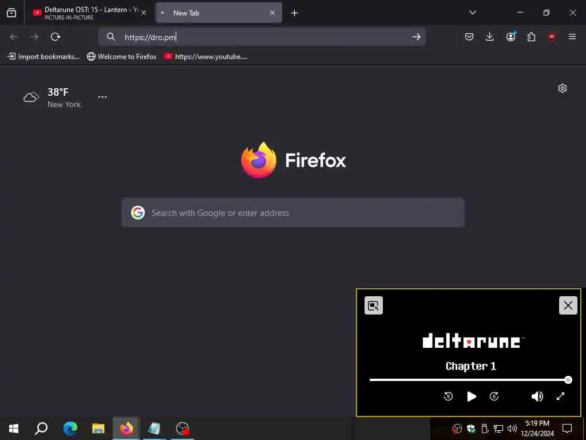The image size is (586, 440).
Task: Open the Firefox application hamburger menu
Action: click(572, 37)
